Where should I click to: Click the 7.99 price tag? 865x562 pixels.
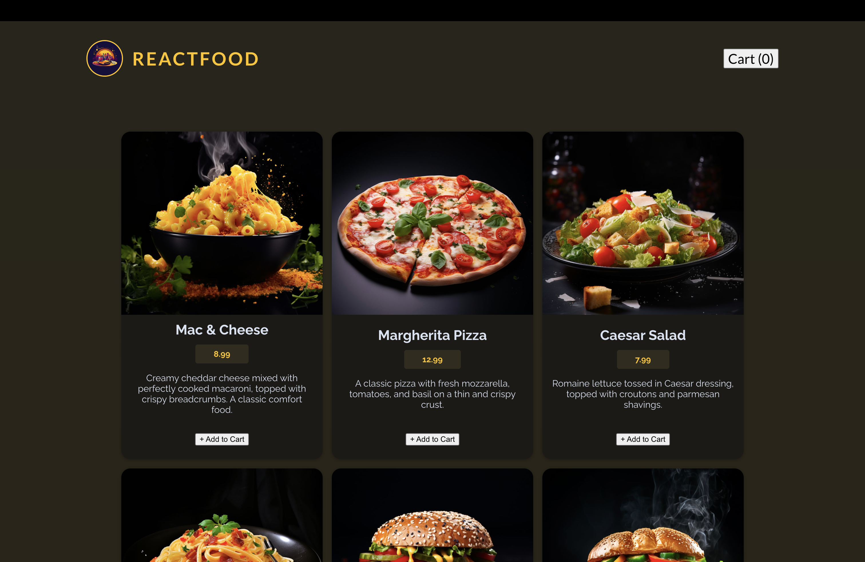click(x=642, y=359)
